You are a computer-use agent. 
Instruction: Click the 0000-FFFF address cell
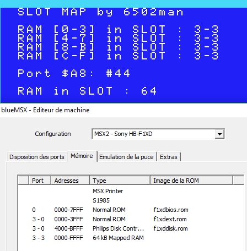68,238
